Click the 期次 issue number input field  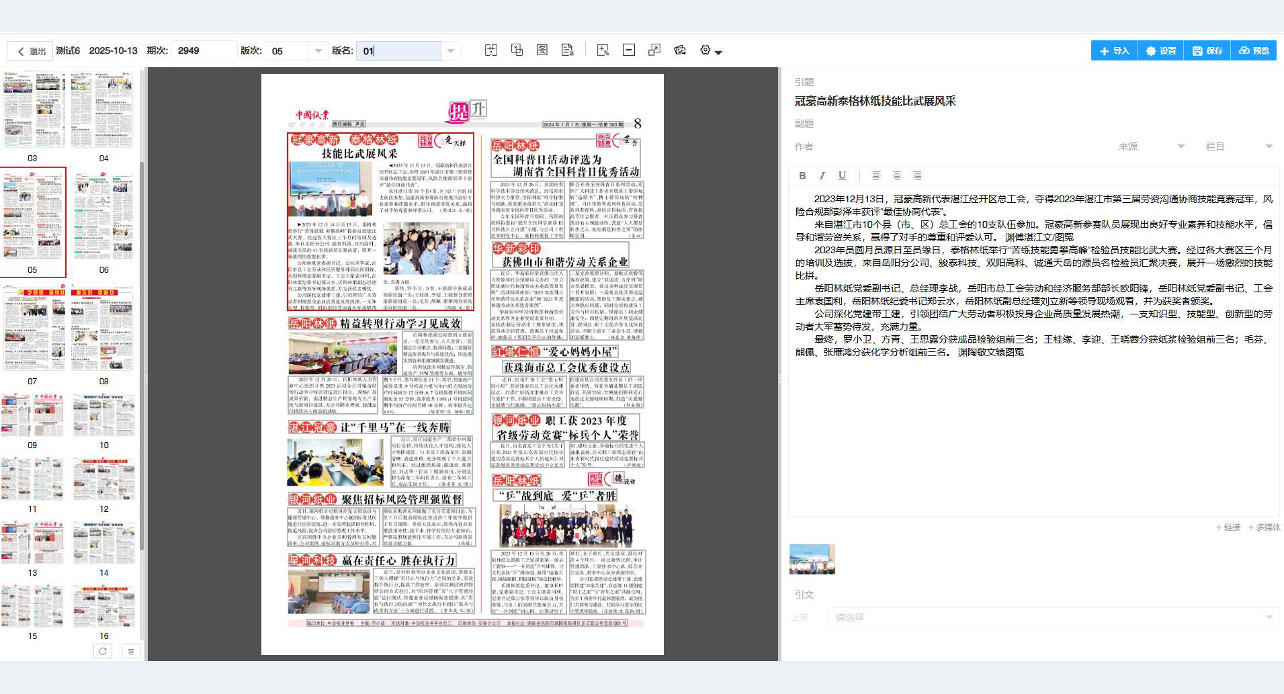203,51
